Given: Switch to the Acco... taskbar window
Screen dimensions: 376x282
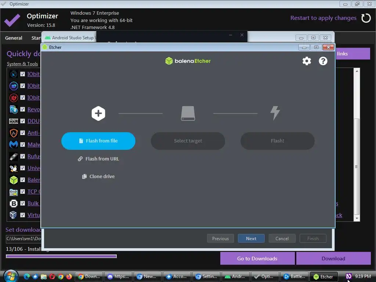Looking at the screenshot, I should click(177, 276).
